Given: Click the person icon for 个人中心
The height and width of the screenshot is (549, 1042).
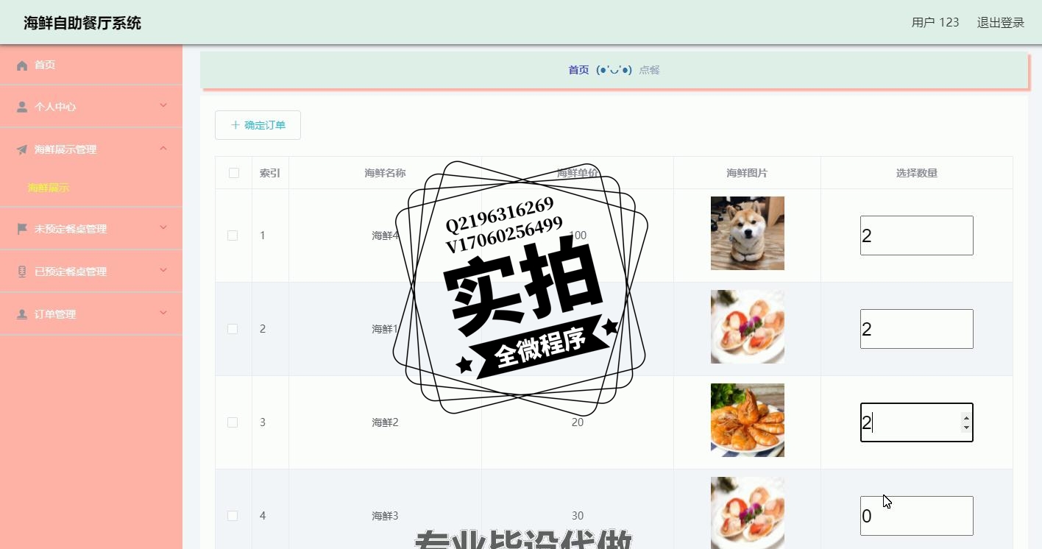Looking at the screenshot, I should [x=22, y=107].
